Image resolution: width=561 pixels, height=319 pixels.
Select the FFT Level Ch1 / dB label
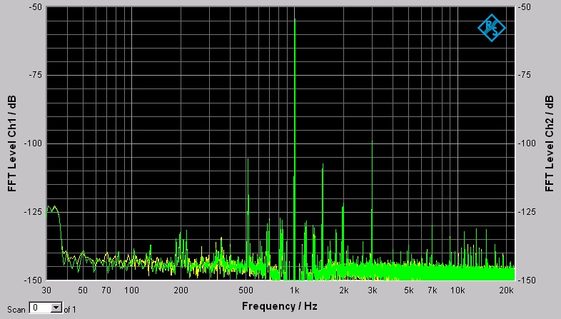point(12,143)
